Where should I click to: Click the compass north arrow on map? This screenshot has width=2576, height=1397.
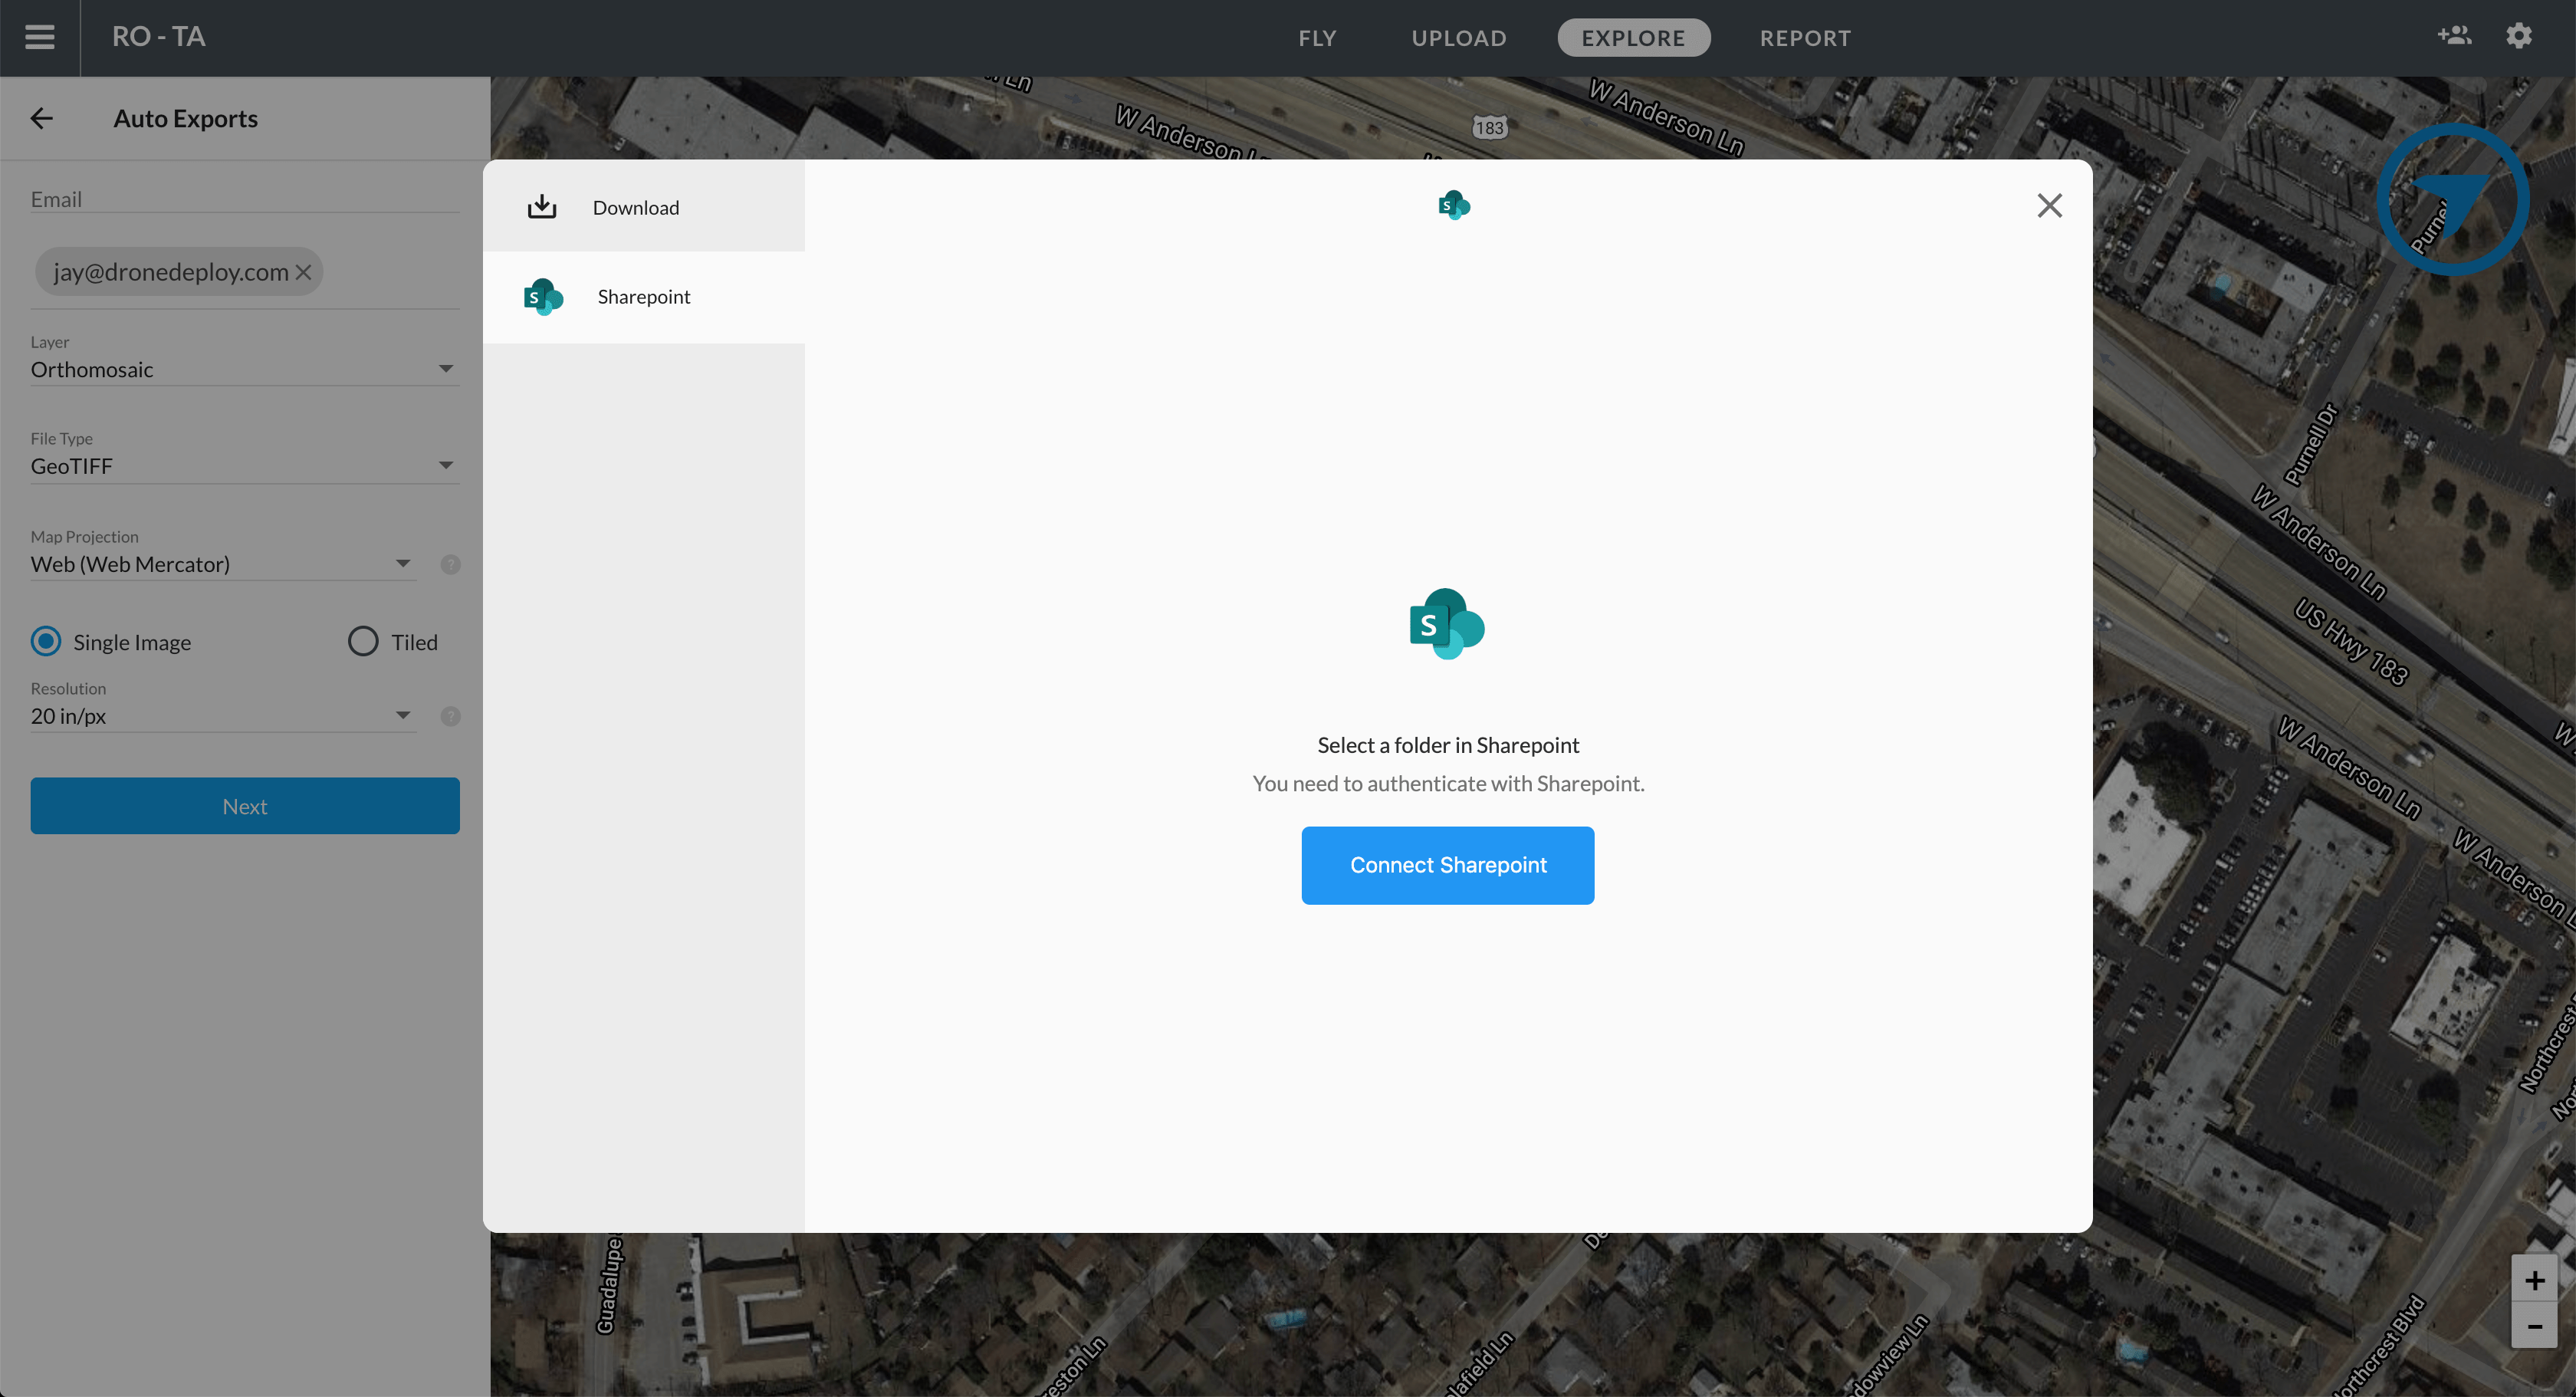point(2452,199)
